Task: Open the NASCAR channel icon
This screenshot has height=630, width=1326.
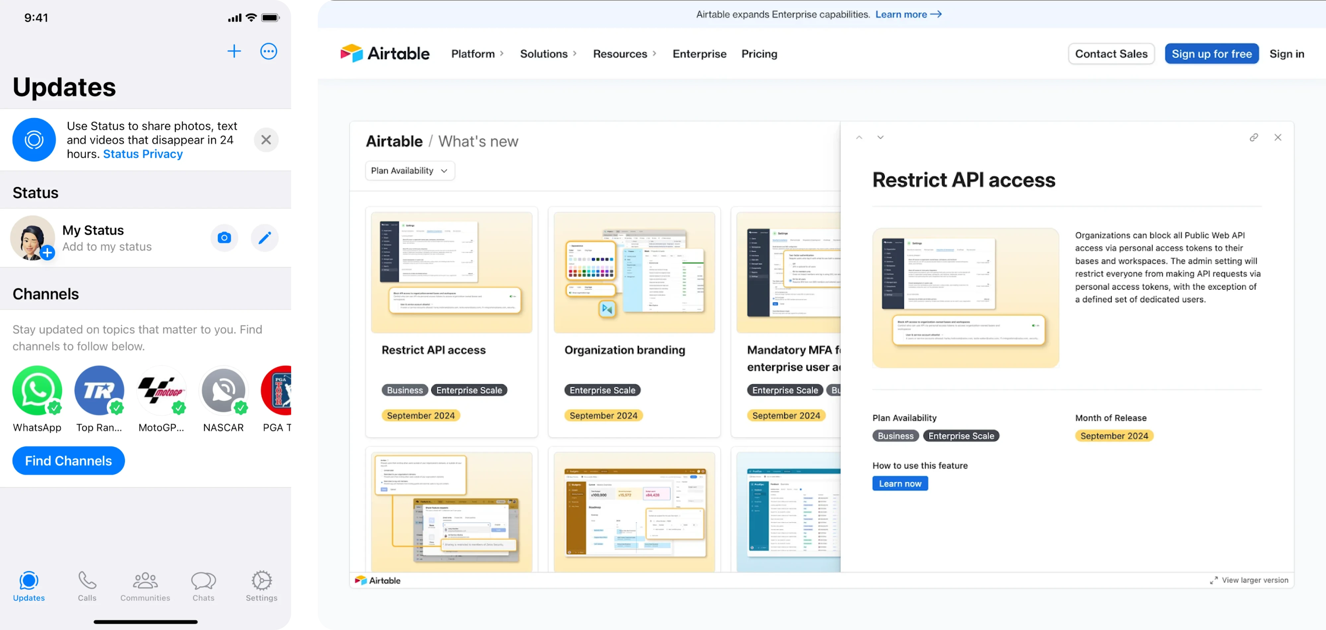Action: click(x=224, y=391)
